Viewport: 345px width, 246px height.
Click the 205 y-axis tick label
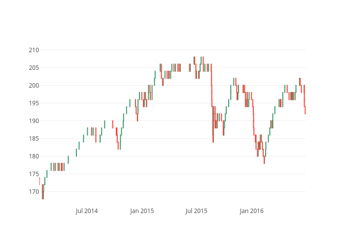click(34, 68)
